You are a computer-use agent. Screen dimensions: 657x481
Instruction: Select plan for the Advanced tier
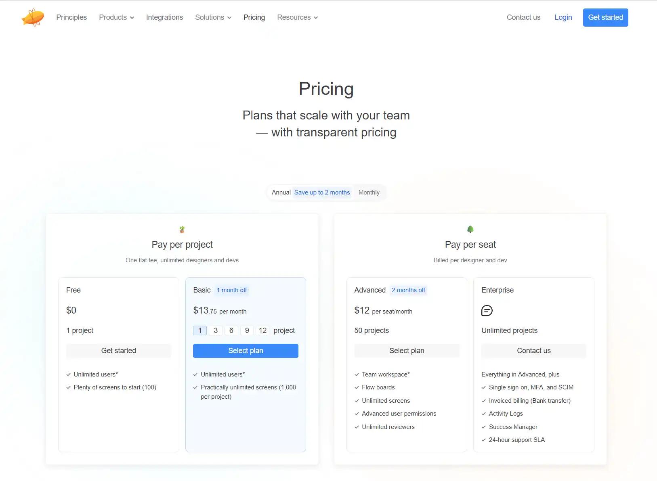coord(407,350)
